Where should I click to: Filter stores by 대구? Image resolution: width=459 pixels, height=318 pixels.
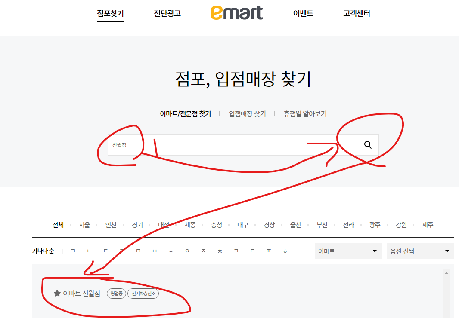tap(243, 225)
